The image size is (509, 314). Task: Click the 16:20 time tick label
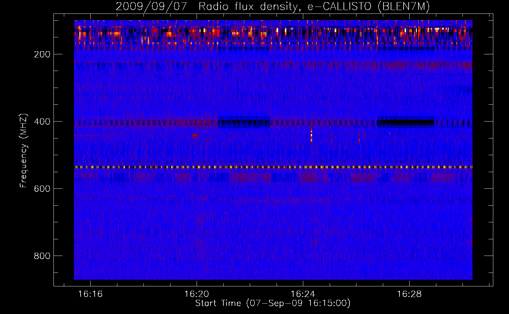(x=197, y=294)
